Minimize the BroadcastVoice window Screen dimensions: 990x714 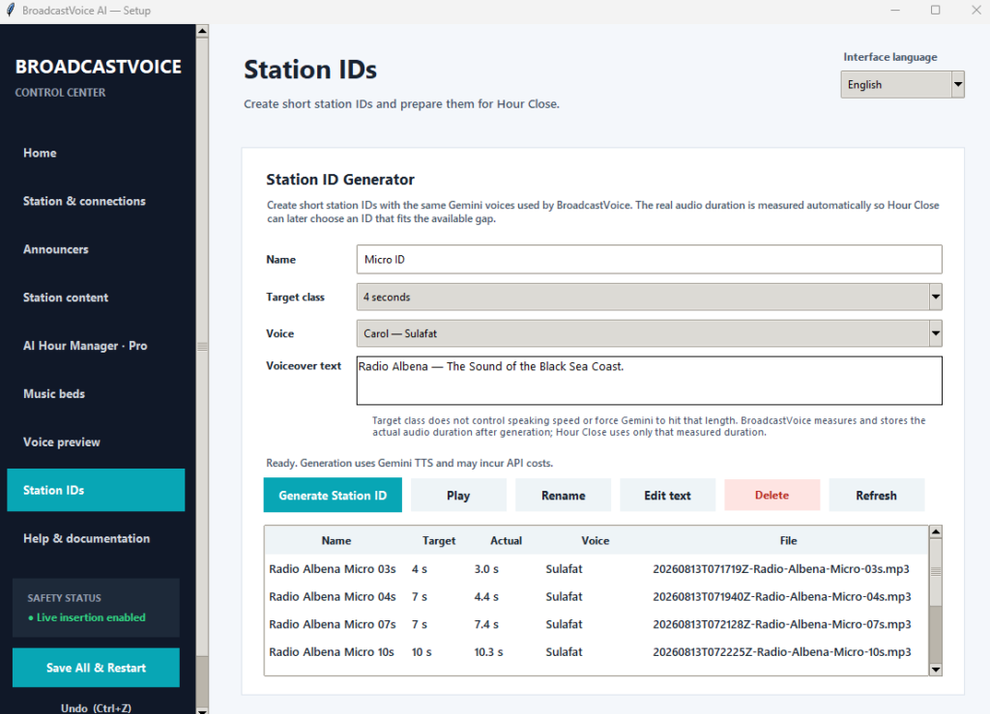pyautogui.click(x=894, y=10)
